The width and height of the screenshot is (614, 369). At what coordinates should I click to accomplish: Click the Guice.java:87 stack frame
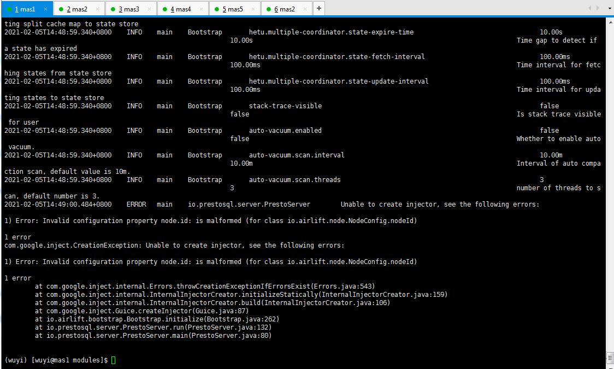(x=141, y=311)
